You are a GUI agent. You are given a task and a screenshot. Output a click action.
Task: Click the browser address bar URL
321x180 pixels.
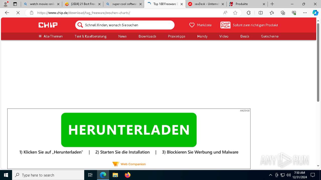tap(84, 13)
